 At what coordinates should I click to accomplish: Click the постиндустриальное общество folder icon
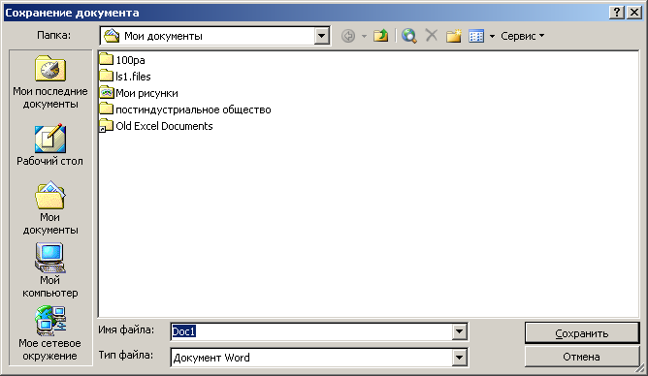[106, 109]
